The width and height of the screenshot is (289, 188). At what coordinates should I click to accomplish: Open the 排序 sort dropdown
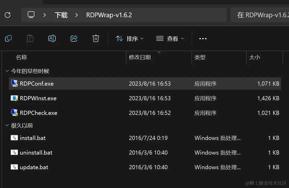(130, 38)
